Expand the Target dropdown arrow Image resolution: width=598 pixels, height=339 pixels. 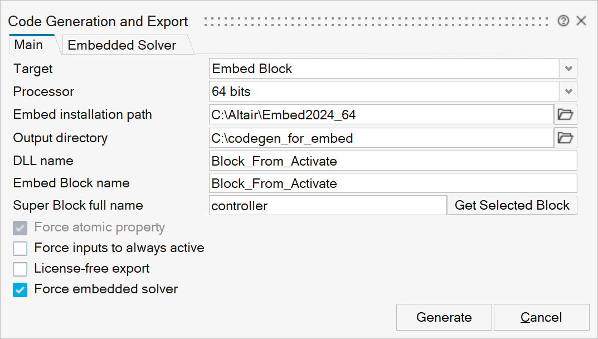point(568,69)
